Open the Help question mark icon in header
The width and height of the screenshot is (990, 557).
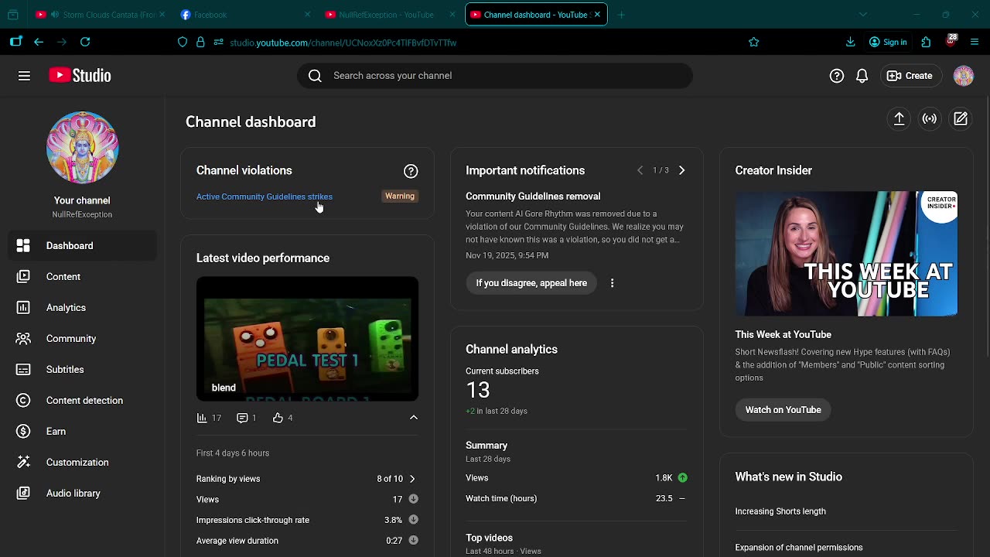tap(837, 76)
